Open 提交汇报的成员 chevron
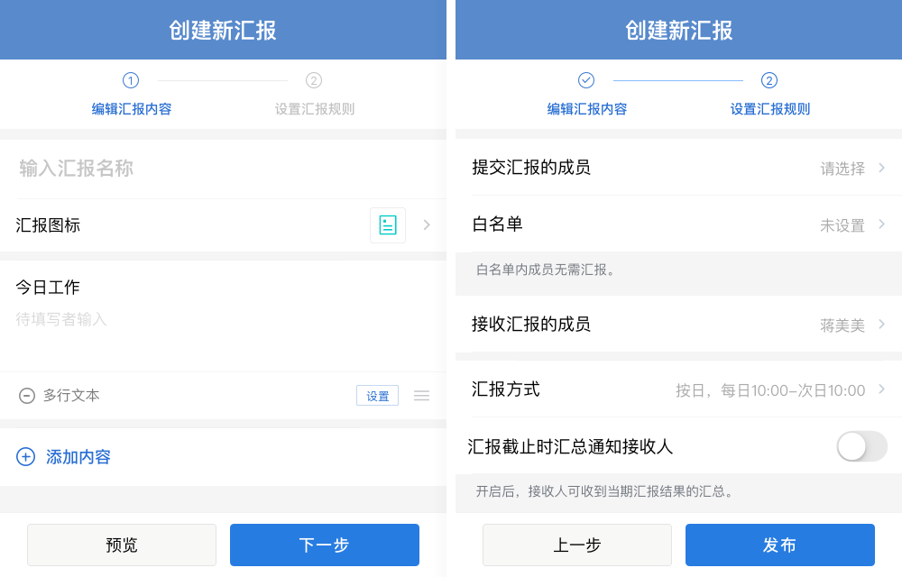This screenshot has height=577, width=902. point(882,168)
